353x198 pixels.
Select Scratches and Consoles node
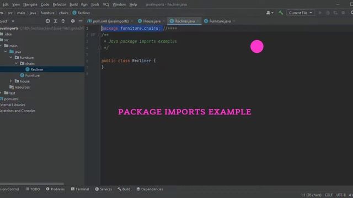click(18, 111)
